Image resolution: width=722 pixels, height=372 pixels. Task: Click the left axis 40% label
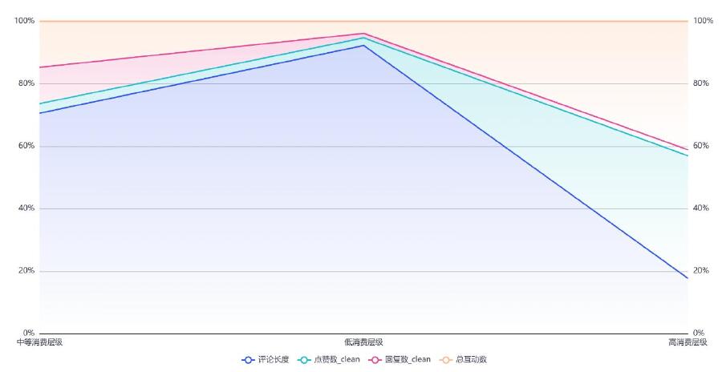[x=26, y=208]
